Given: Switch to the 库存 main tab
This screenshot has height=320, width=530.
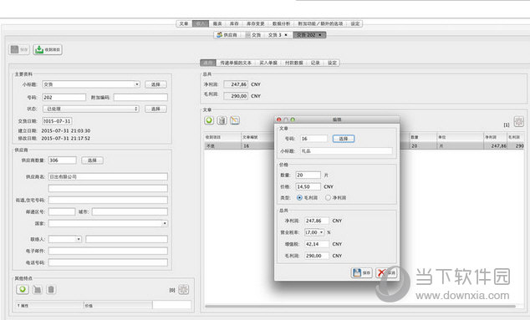Looking at the screenshot, I should point(234,23).
